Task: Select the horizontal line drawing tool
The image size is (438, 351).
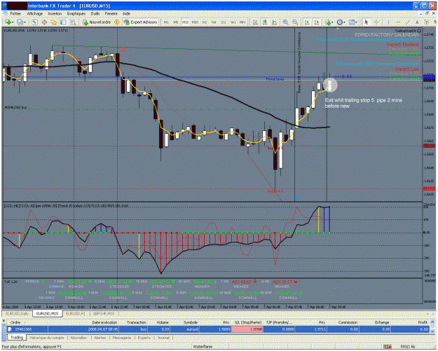Action: click(398, 22)
